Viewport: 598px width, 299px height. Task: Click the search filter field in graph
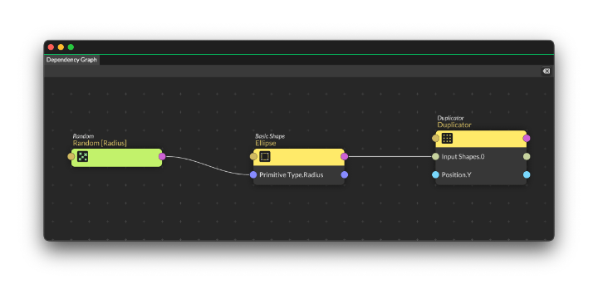292,71
